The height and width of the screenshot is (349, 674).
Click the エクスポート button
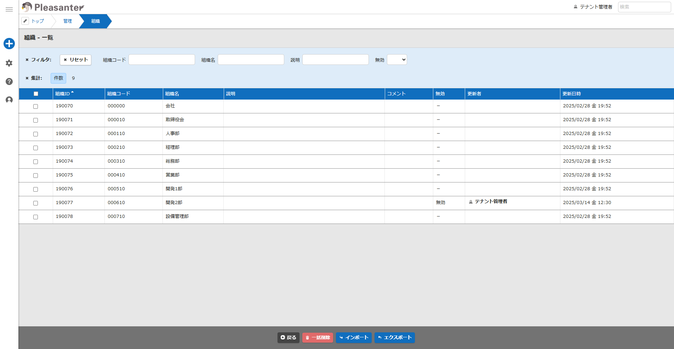[x=395, y=338]
